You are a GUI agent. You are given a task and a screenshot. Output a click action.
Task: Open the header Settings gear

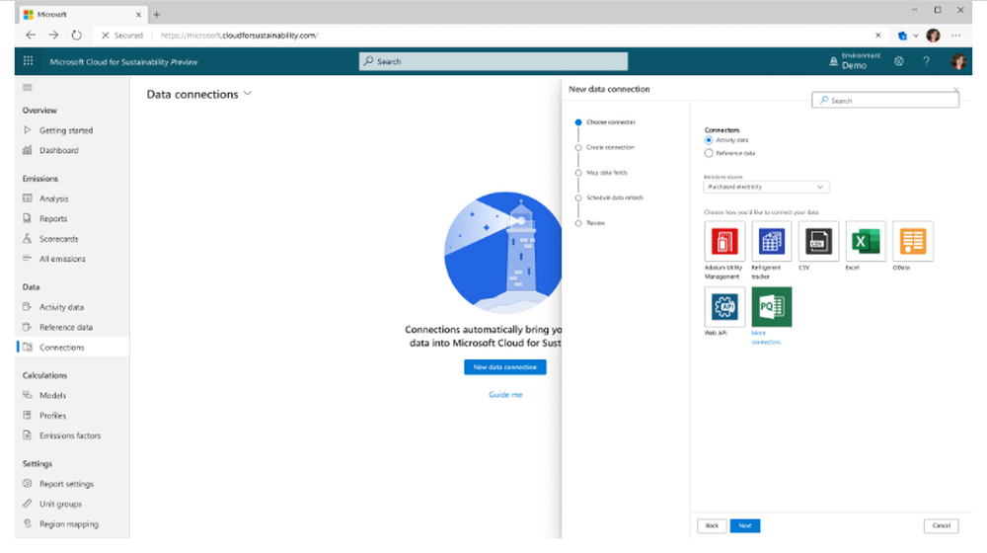(x=899, y=61)
